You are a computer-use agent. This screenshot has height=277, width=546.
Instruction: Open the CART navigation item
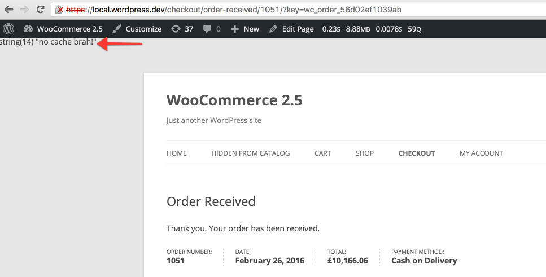tap(323, 153)
